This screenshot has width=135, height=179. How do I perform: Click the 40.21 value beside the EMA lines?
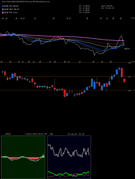[127, 49]
